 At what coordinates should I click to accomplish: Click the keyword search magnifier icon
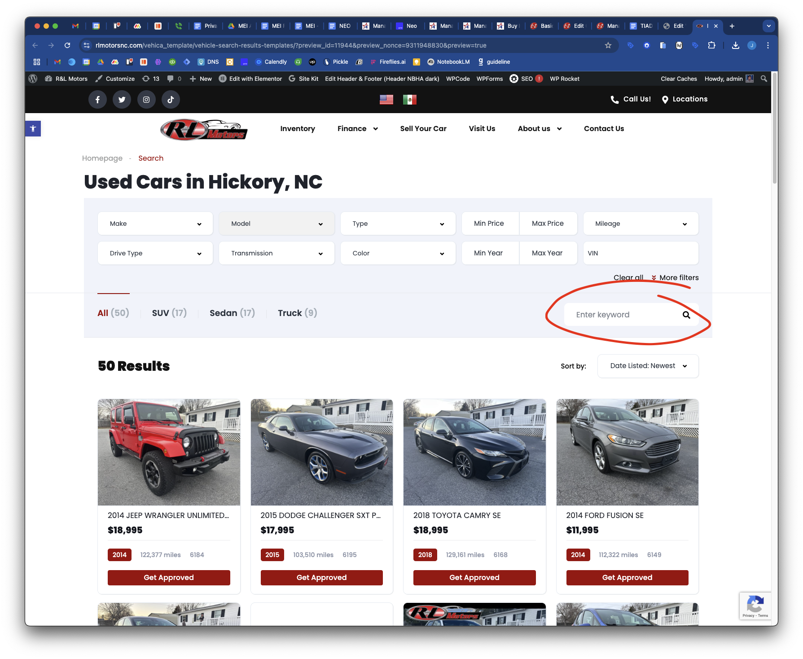point(686,315)
